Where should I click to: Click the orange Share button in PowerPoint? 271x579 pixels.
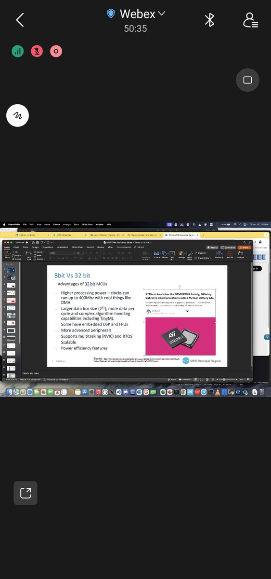coord(245,248)
